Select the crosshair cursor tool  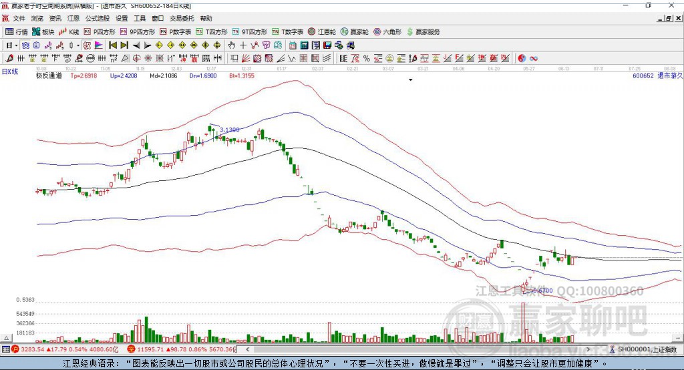point(243,45)
